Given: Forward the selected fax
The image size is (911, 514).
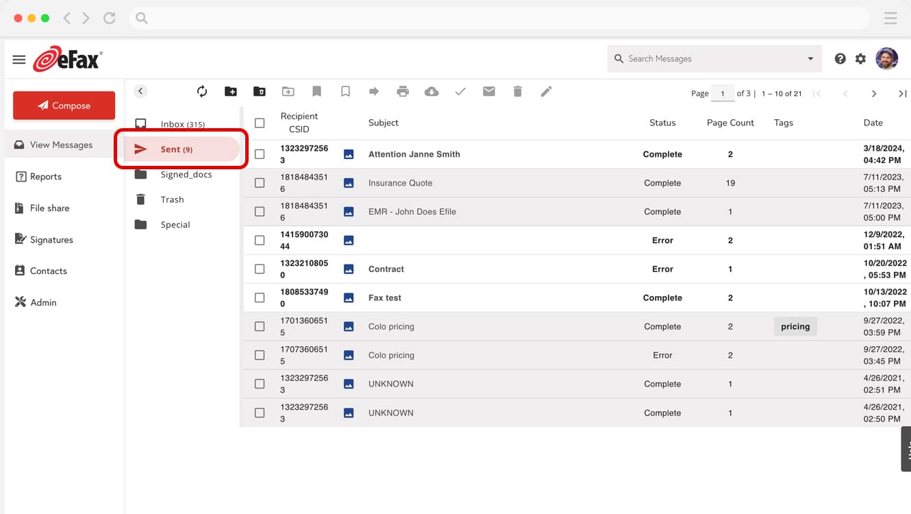Looking at the screenshot, I should (x=374, y=90).
